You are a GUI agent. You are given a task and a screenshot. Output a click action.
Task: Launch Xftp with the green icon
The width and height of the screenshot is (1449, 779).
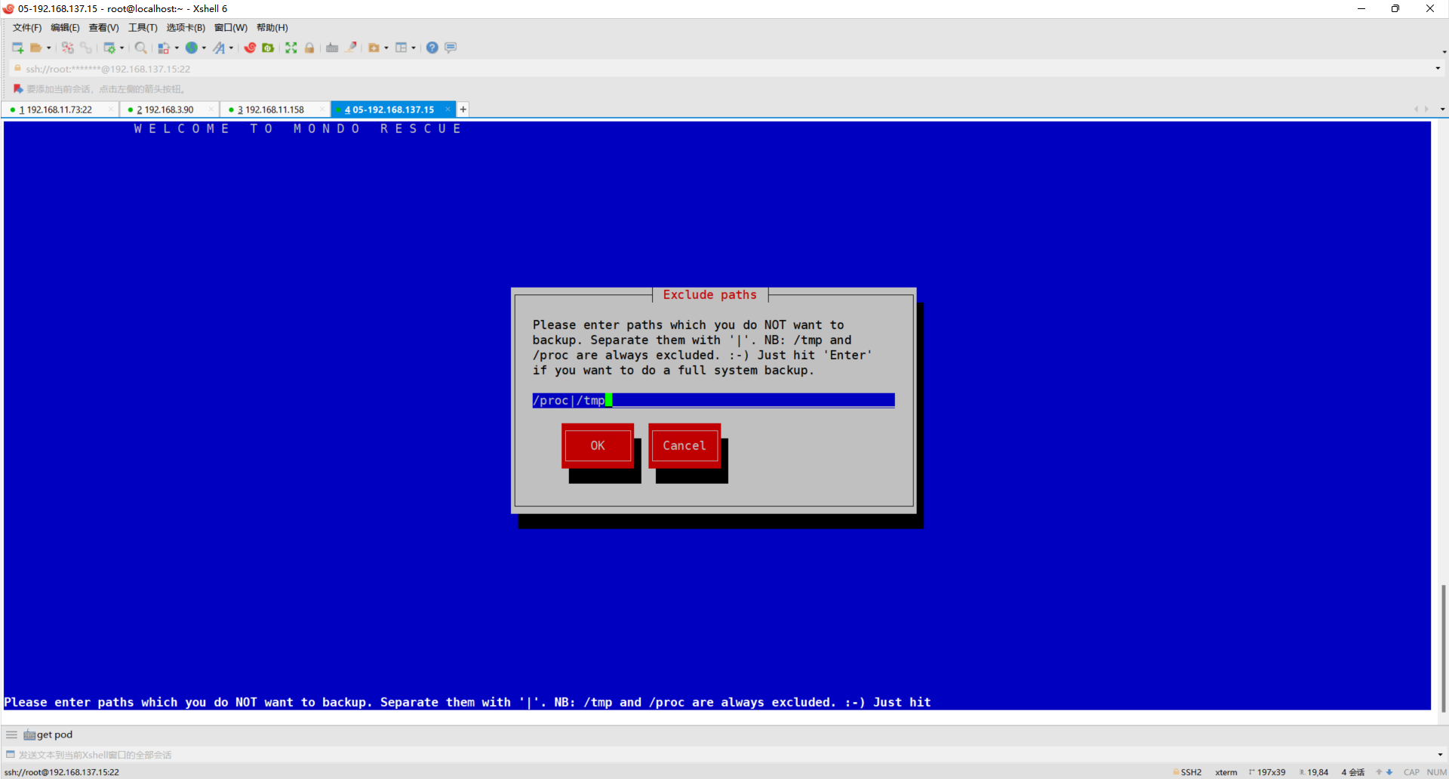[x=268, y=48]
